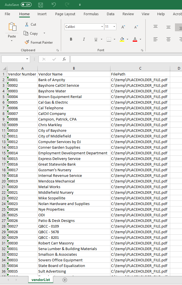This screenshot has height=285, width=182.
Task: Toggle Italic formatting
Action: 84,39
